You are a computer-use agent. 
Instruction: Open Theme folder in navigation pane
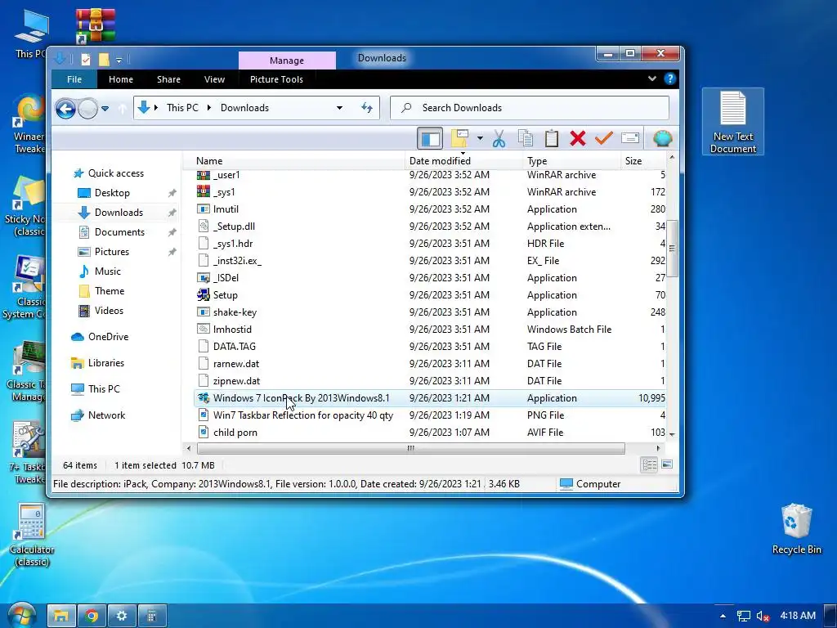109,291
